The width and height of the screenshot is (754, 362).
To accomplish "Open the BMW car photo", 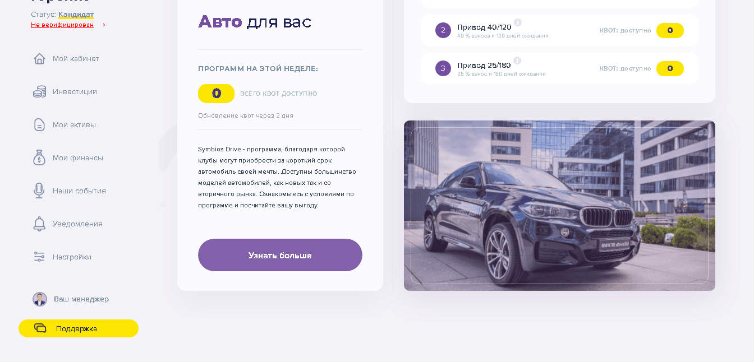I will click(559, 206).
